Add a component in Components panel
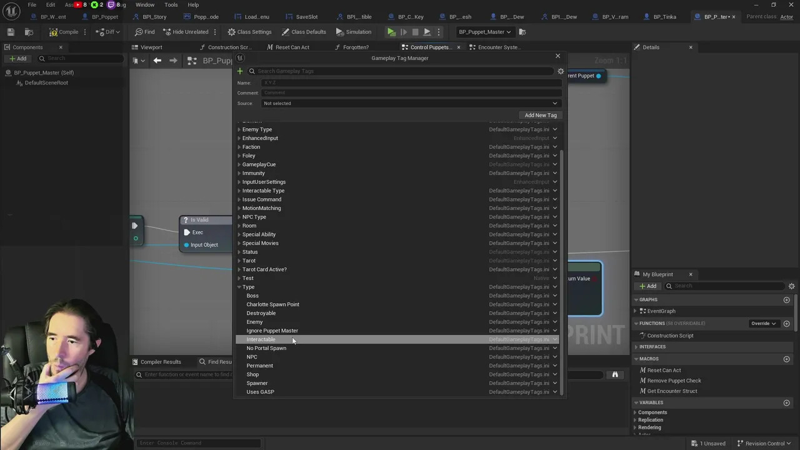Viewport: 800px width, 450px height. [x=17, y=59]
